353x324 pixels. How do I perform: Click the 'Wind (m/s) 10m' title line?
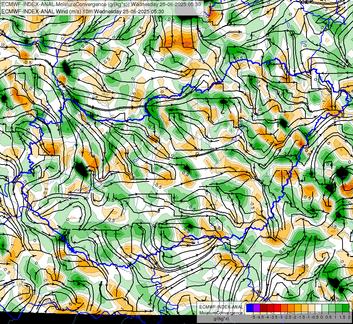(x=83, y=12)
